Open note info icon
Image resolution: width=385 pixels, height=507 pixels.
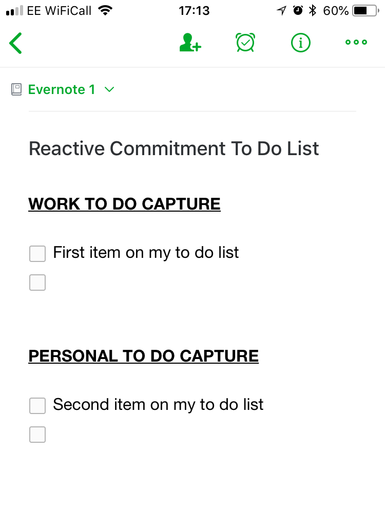[301, 42]
